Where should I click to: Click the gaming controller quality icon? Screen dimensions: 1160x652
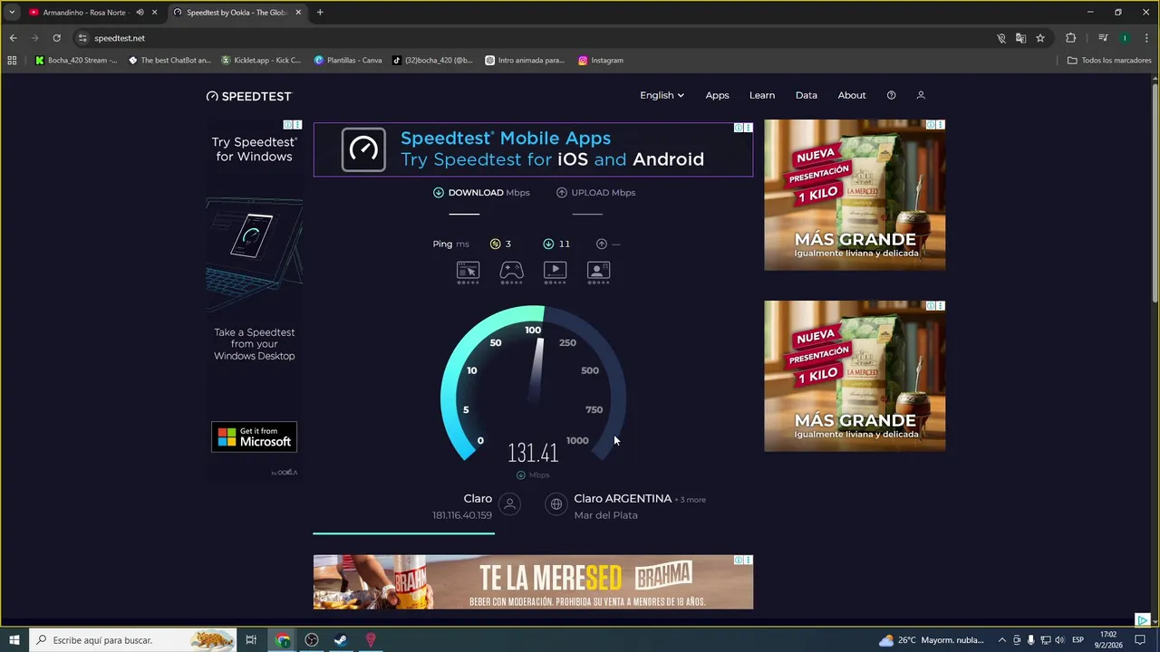click(512, 272)
